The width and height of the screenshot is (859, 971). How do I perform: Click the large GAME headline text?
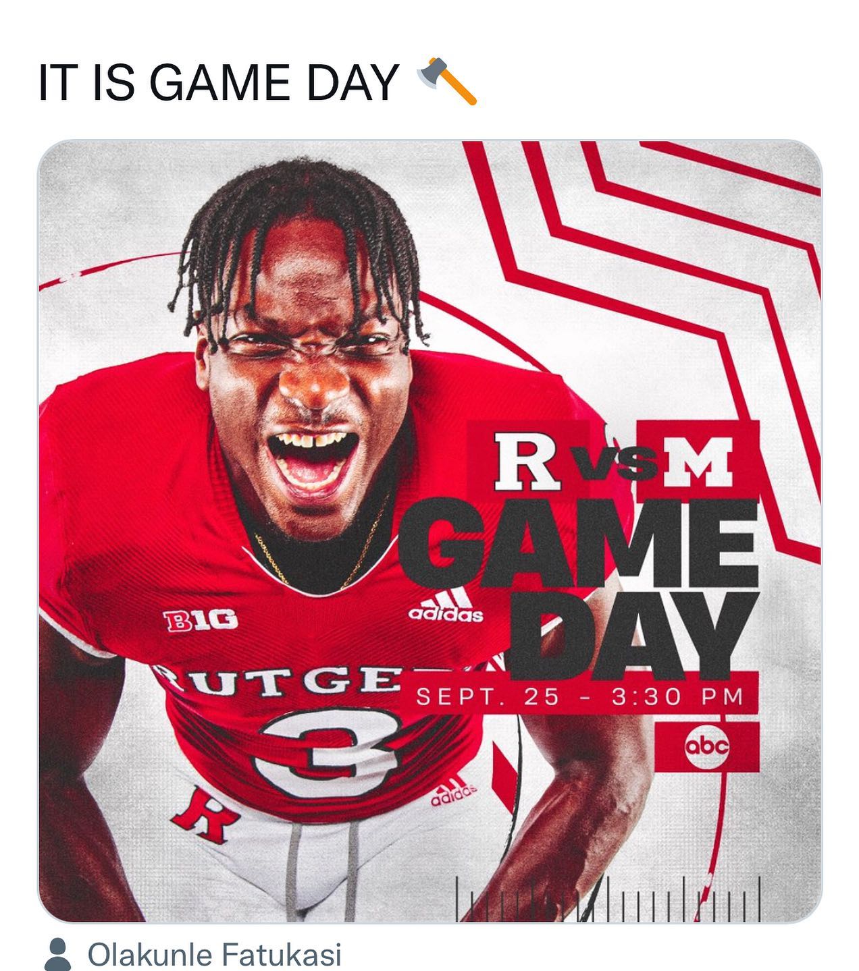(577, 544)
